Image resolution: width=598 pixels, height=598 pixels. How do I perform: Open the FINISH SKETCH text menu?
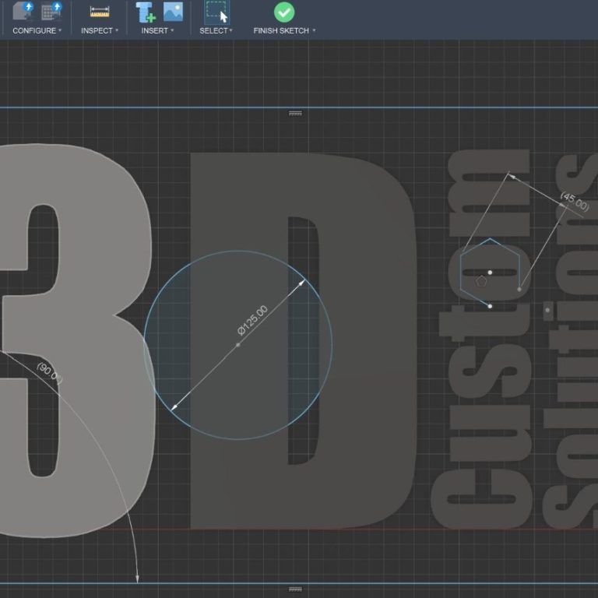click(x=284, y=31)
